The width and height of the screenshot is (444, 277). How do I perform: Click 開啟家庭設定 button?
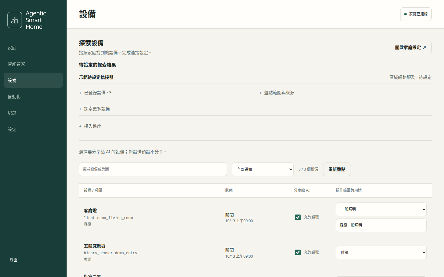[410, 47]
